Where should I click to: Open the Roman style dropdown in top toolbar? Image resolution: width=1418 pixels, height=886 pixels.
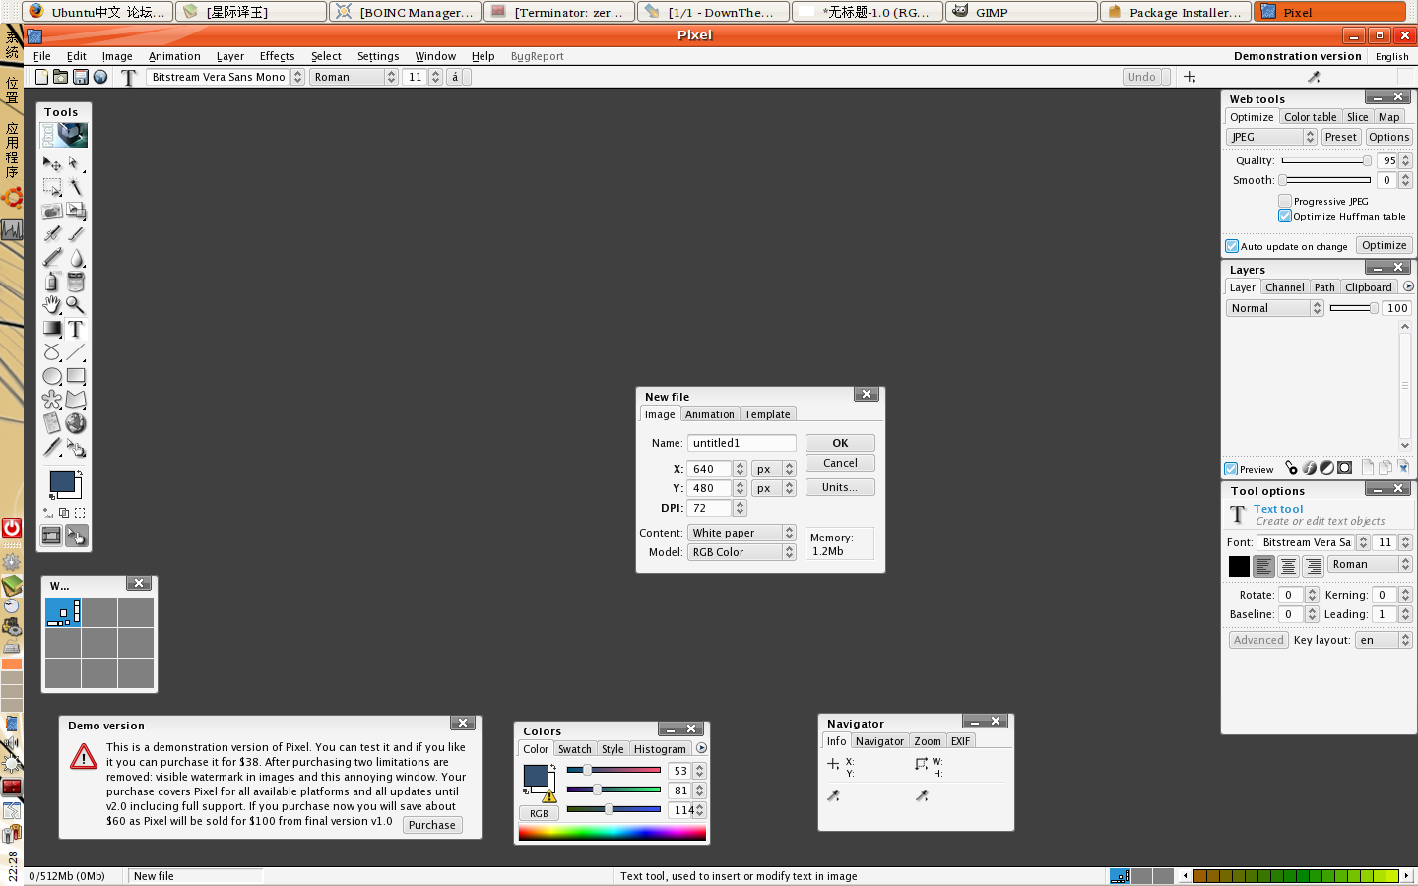tap(354, 77)
